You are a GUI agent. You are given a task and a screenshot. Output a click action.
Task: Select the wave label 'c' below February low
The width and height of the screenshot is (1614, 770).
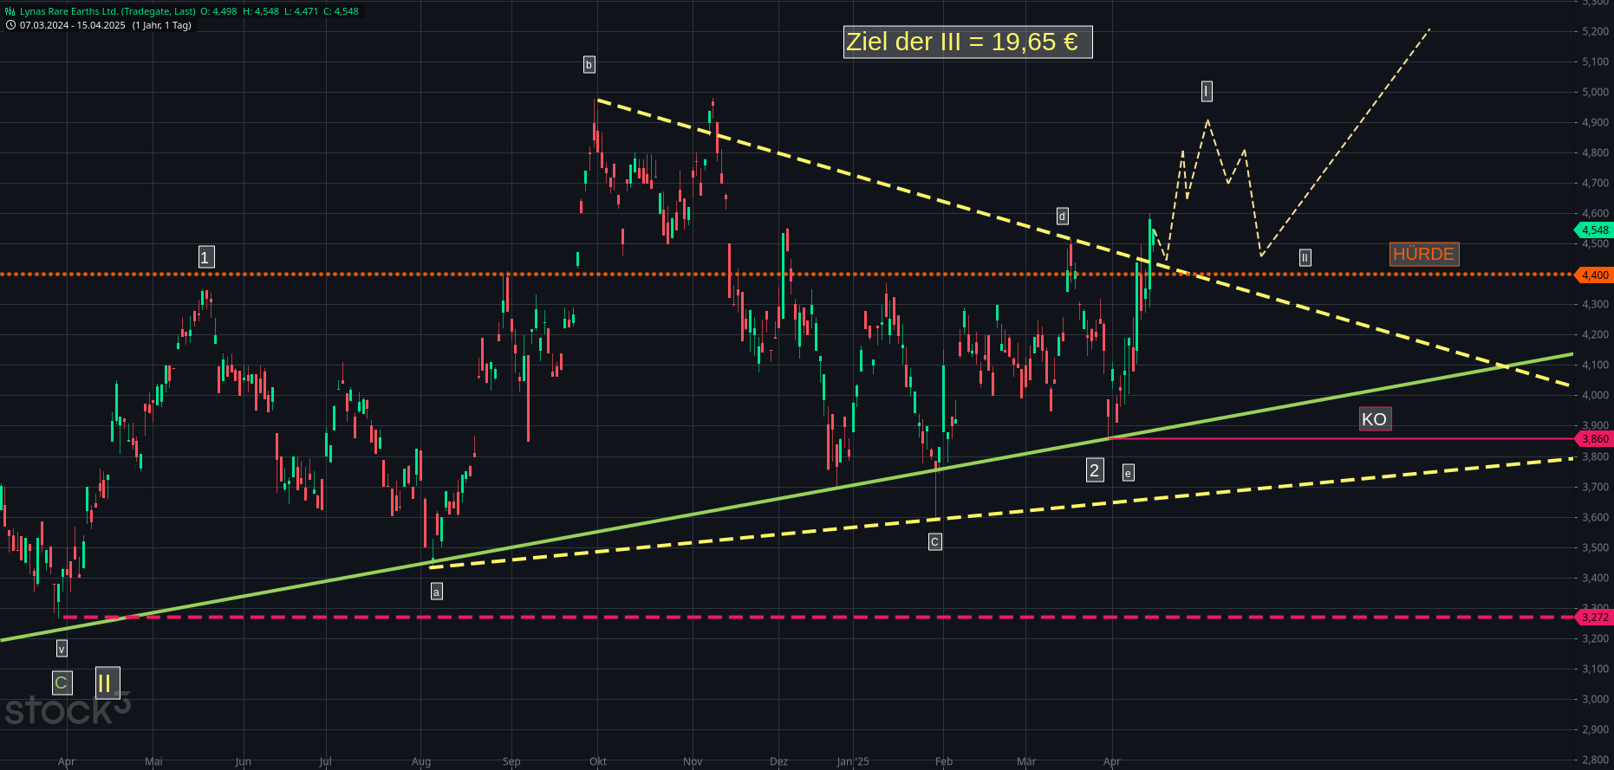934,542
